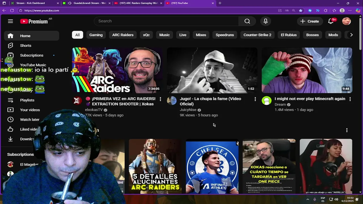The width and height of the screenshot is (363, 204).
Task: Click the search magnifier button
Action: click(247, 21)
